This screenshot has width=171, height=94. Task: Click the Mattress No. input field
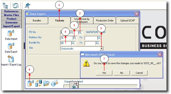[66, 38]
